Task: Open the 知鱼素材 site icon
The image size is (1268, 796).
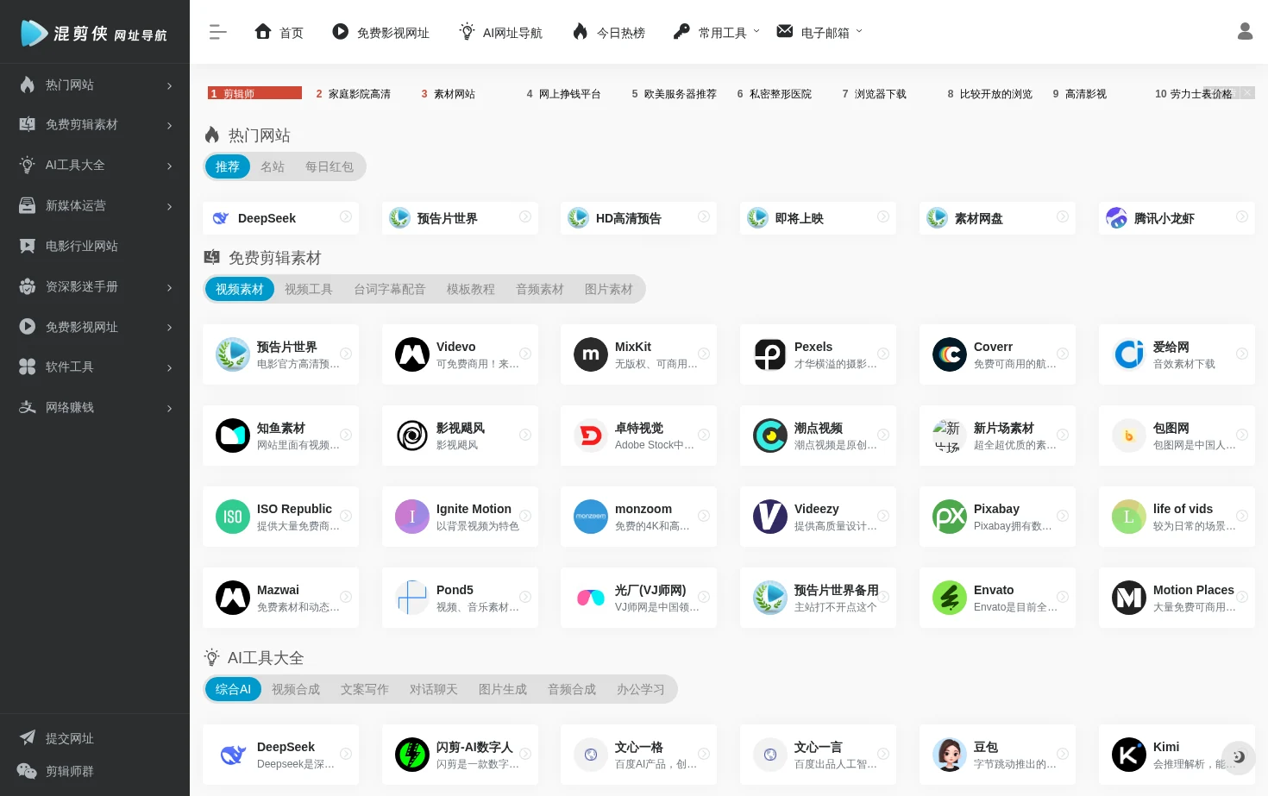Action: click(233, 436)
